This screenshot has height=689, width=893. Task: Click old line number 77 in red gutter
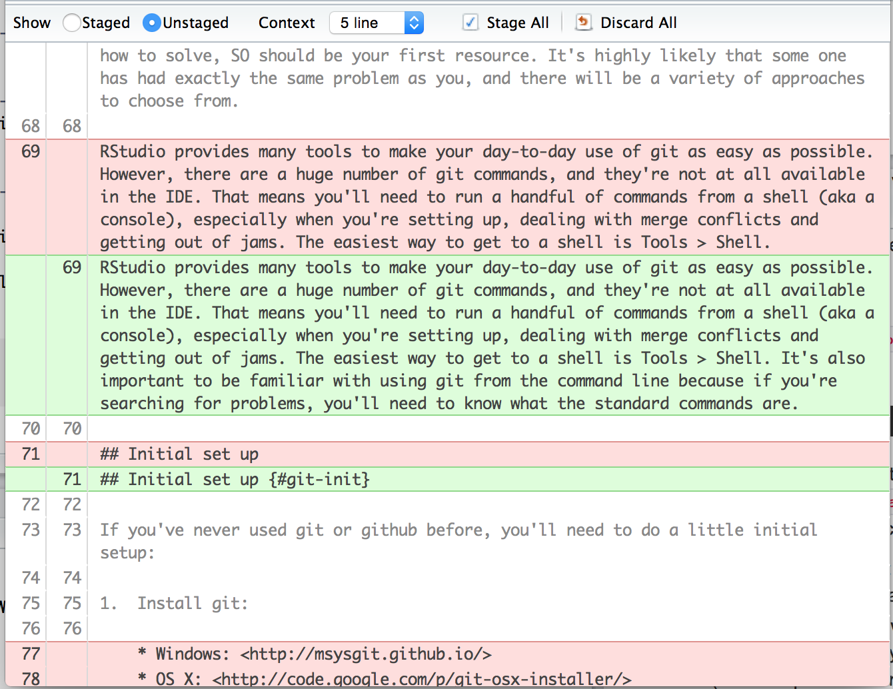[31, 654]
